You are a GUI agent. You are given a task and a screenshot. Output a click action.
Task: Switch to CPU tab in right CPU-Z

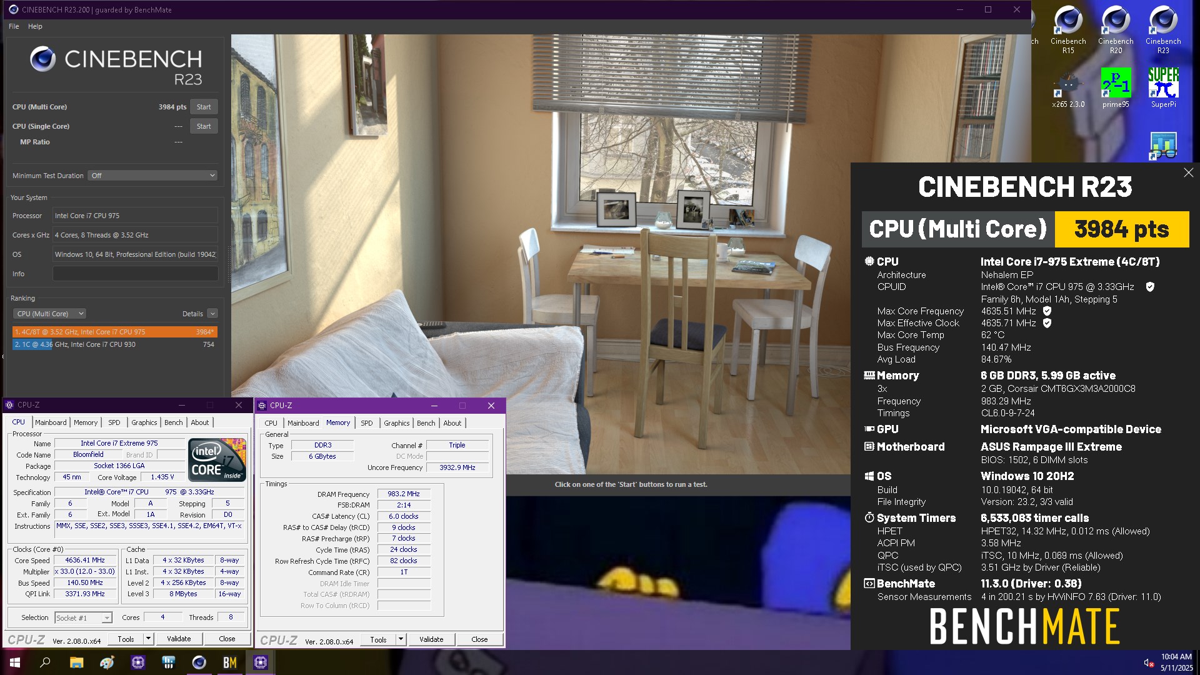click(x=271, y=423)
